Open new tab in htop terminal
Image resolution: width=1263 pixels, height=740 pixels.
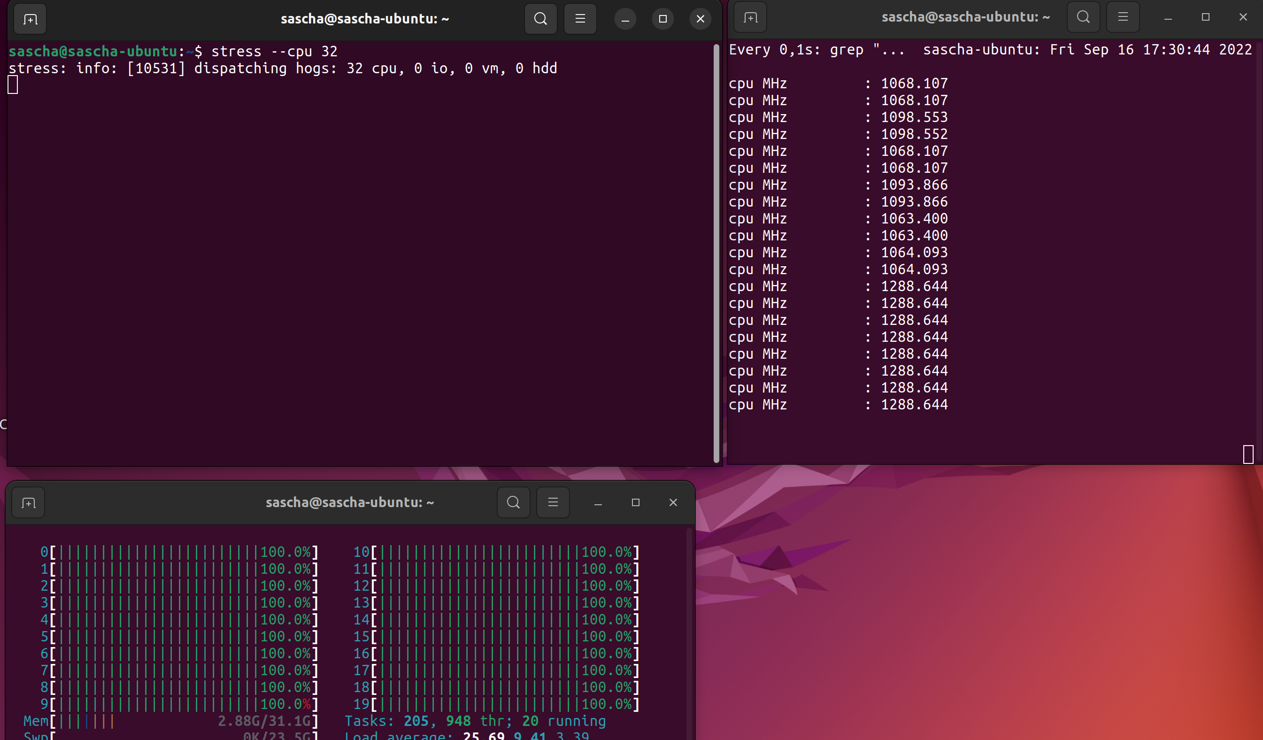tap(29, 502)
